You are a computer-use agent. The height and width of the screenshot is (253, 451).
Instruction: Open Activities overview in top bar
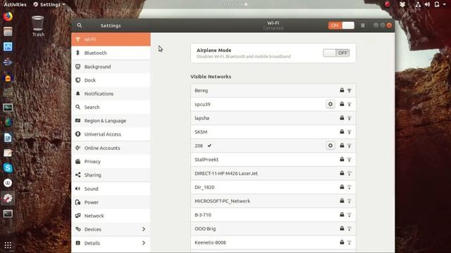tap(15, 4)
